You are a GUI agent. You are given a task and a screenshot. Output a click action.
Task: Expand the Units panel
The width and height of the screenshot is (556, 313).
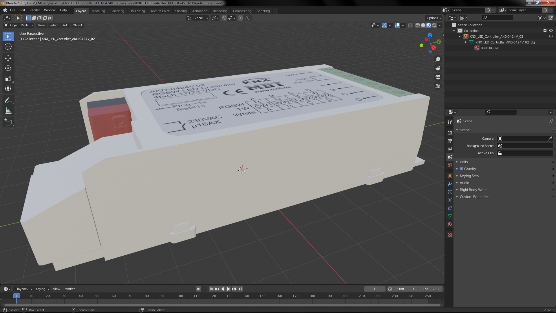tap(464, 162)
